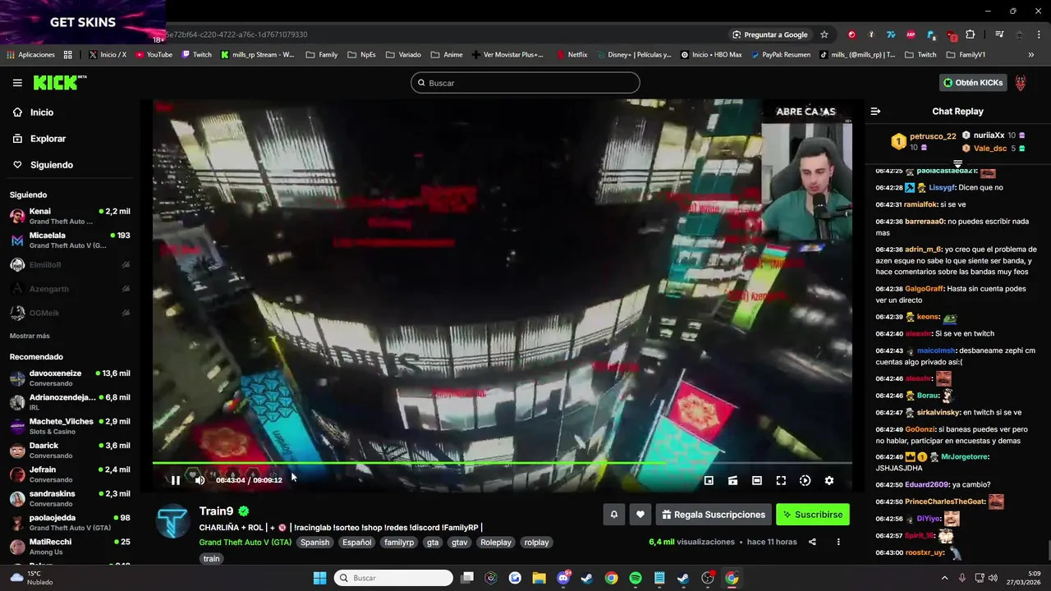This screenshot has width=1051, height=591.
Task: Click MrJorgetorre username in chat
Action: [x=965, y=456]
